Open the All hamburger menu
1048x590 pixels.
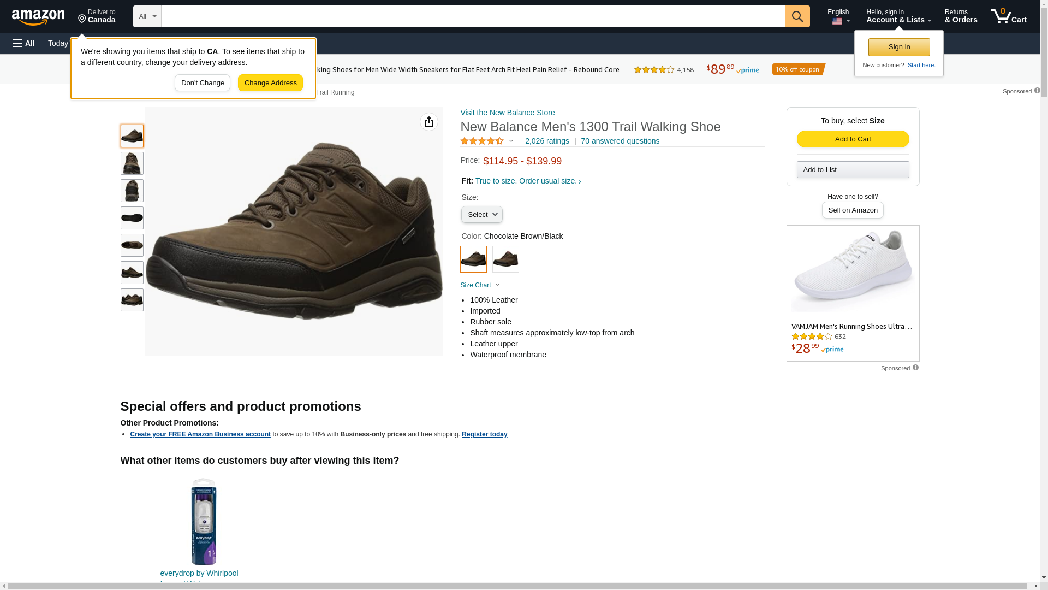point(24,43)
